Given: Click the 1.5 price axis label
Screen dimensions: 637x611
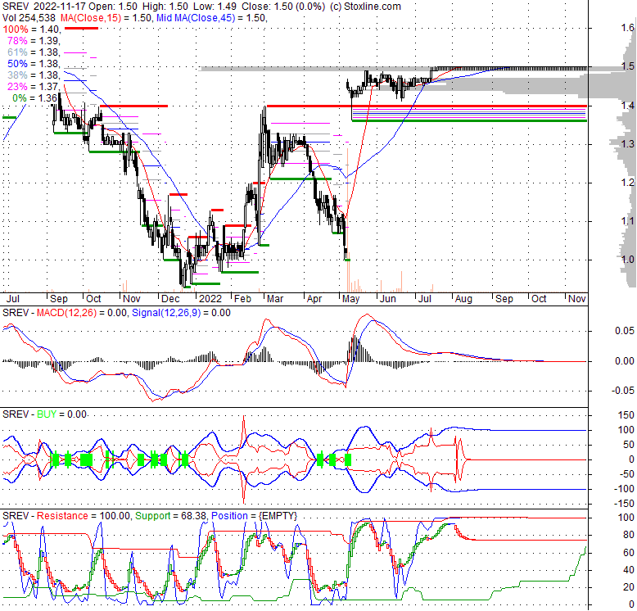Looking at the screenshot, I should [628, 66].
